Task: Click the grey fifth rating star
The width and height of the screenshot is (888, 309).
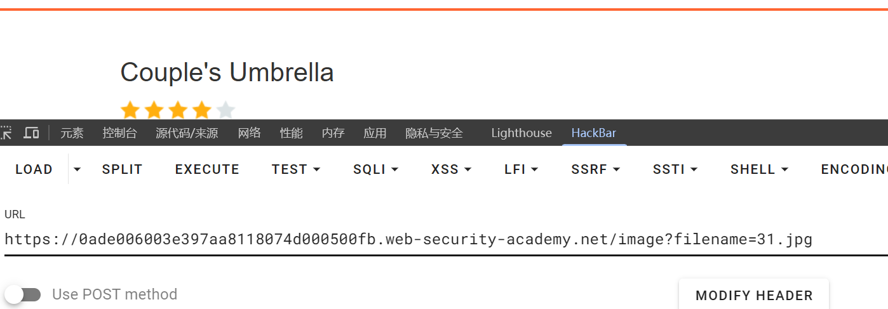Action: (225, 110)
